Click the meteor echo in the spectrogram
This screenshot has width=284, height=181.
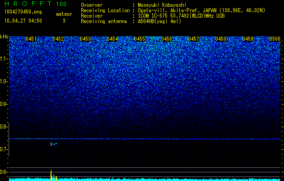point(54,144)
